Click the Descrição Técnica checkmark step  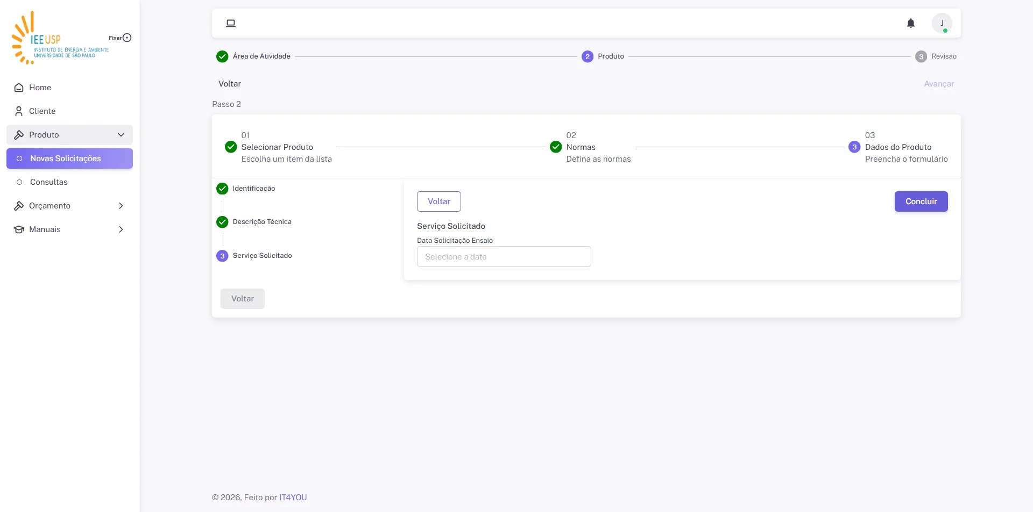(x=222, y=222)
